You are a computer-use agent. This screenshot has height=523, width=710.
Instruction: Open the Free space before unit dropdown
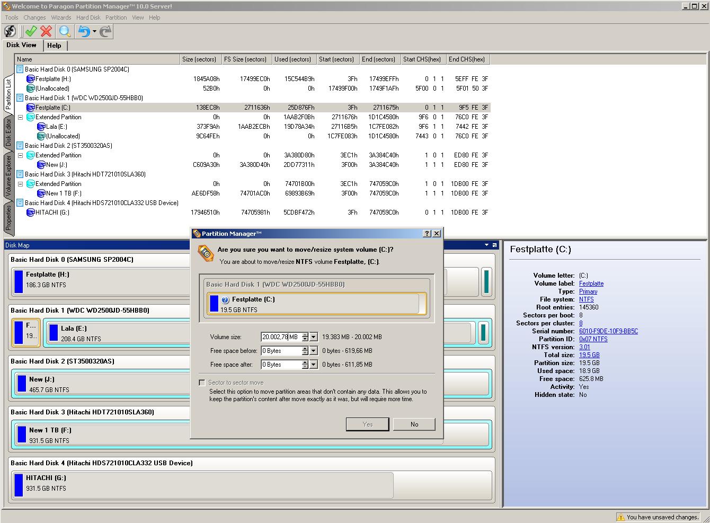(x=314, y=351)
